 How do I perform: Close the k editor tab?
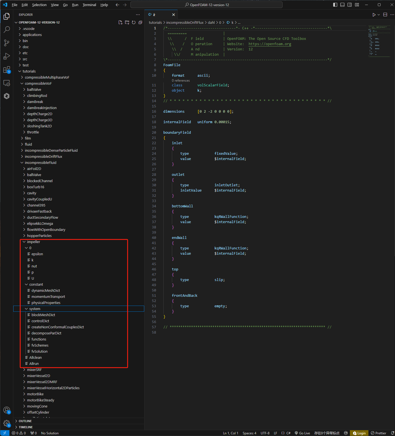coord(174,15)
